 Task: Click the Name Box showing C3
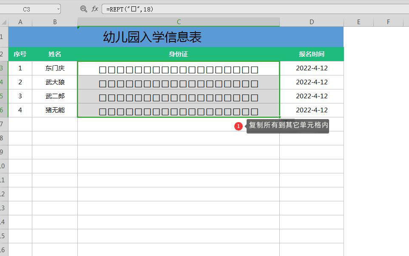pos(27,9)
